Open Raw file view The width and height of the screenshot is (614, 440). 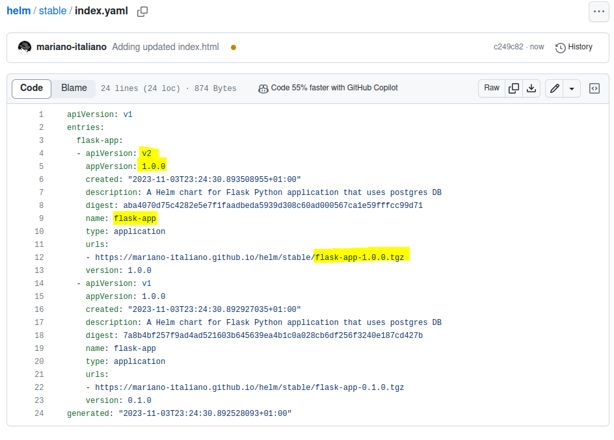click(492, 88)
